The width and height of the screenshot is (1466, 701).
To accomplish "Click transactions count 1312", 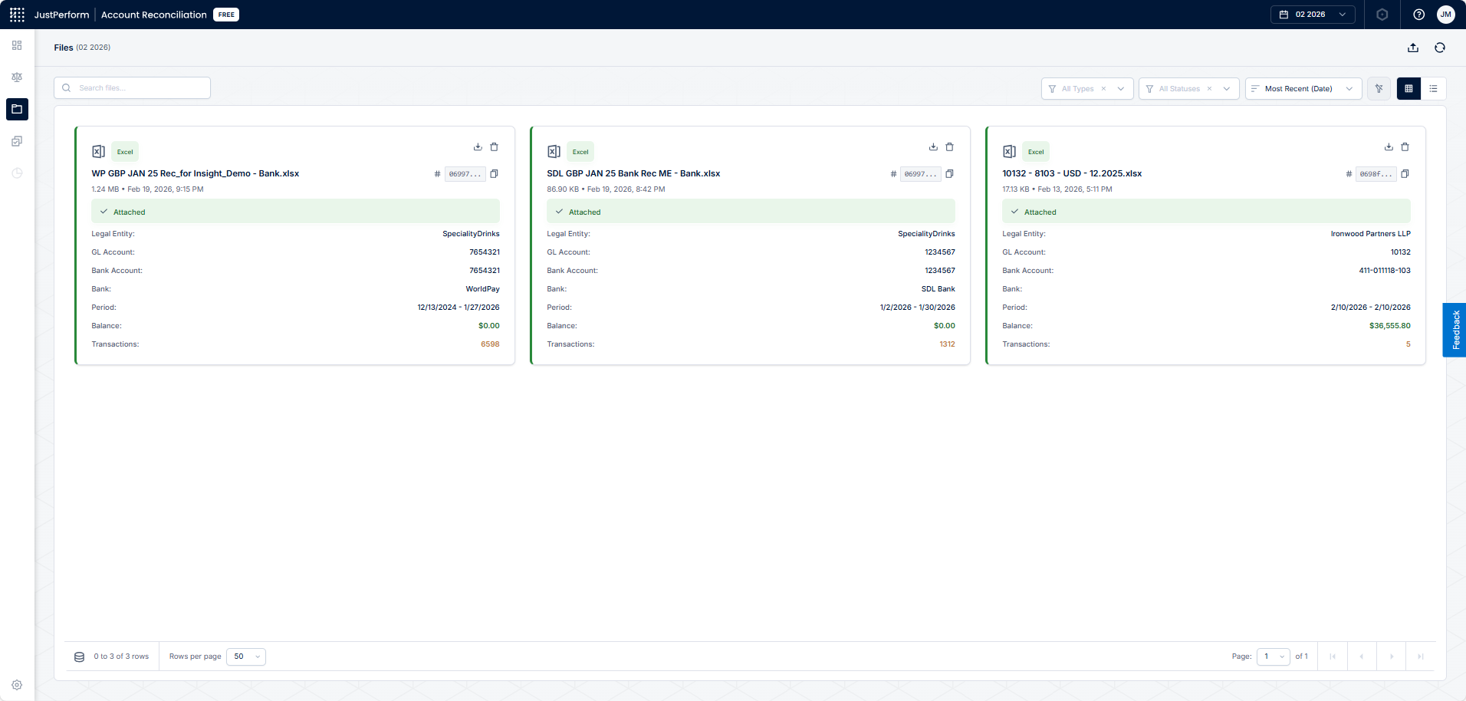I will point(947,344).
